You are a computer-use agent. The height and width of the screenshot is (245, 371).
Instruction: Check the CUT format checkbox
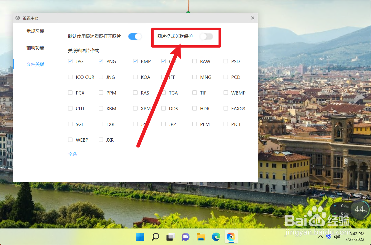70,108
